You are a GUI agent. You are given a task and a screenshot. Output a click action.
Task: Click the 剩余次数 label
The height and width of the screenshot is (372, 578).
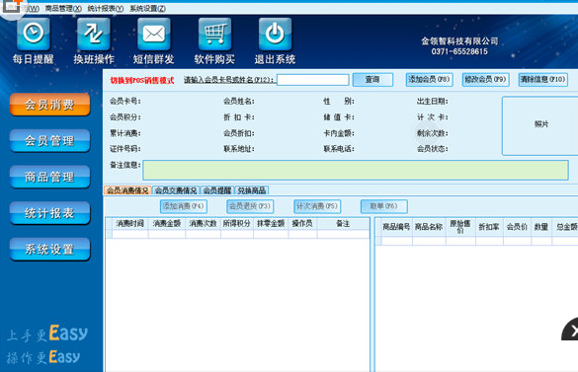(433, 133)
